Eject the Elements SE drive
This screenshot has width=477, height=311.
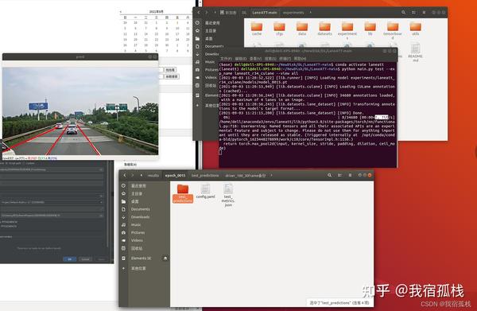165,259
